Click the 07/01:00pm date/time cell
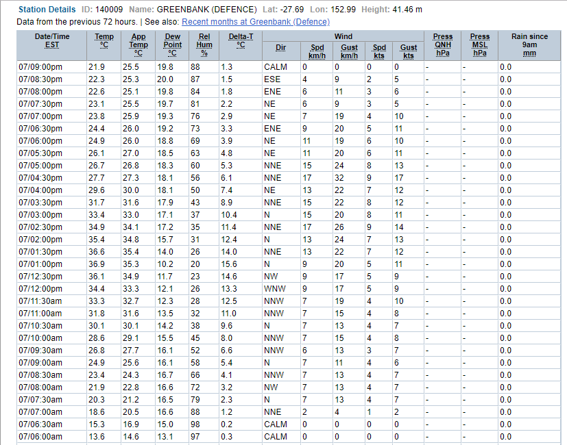 tap(40, 264)
